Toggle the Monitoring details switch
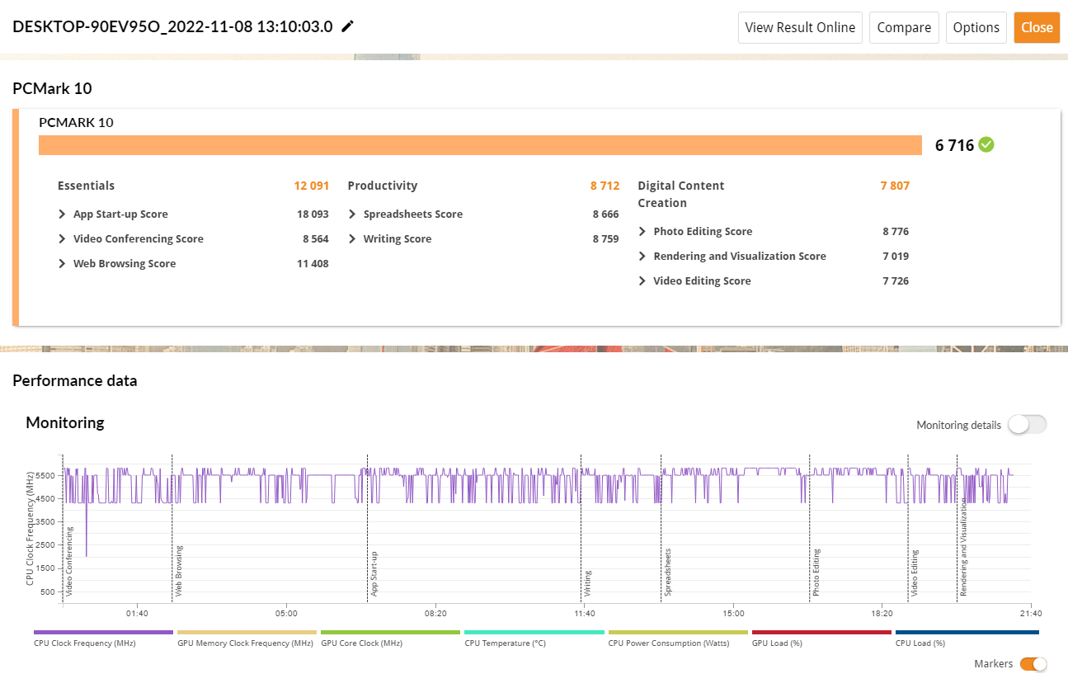This screenshot has height=688, width=1068. click(1028, 425)
